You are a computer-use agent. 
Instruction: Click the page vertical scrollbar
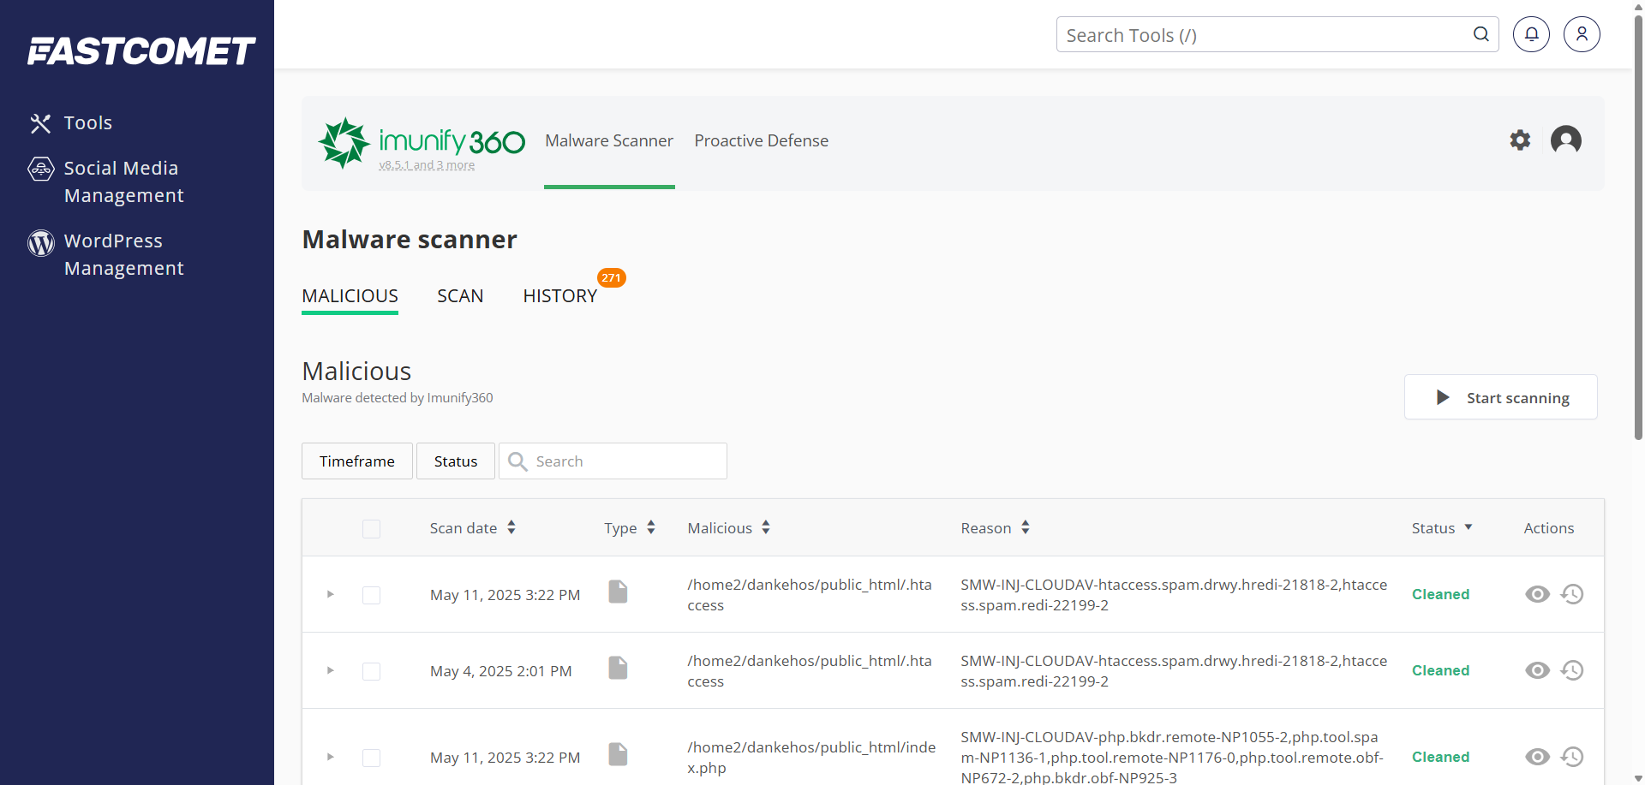pos(1638,227)
